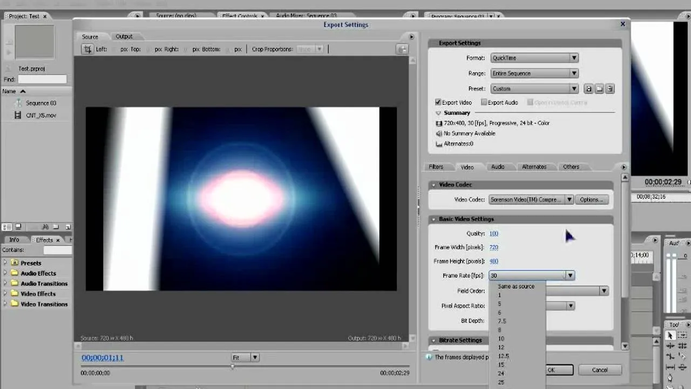Viewport: 691px width, 389px height.
Task: Click the Cancel button
Action: pos(600,370)
